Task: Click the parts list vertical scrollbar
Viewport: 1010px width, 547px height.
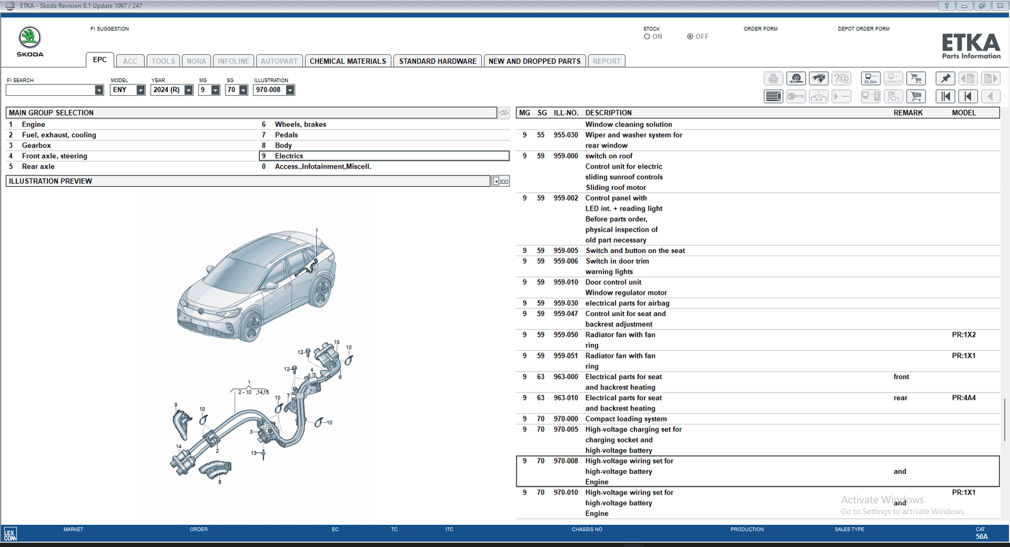Action: (x=1004, y=420)
